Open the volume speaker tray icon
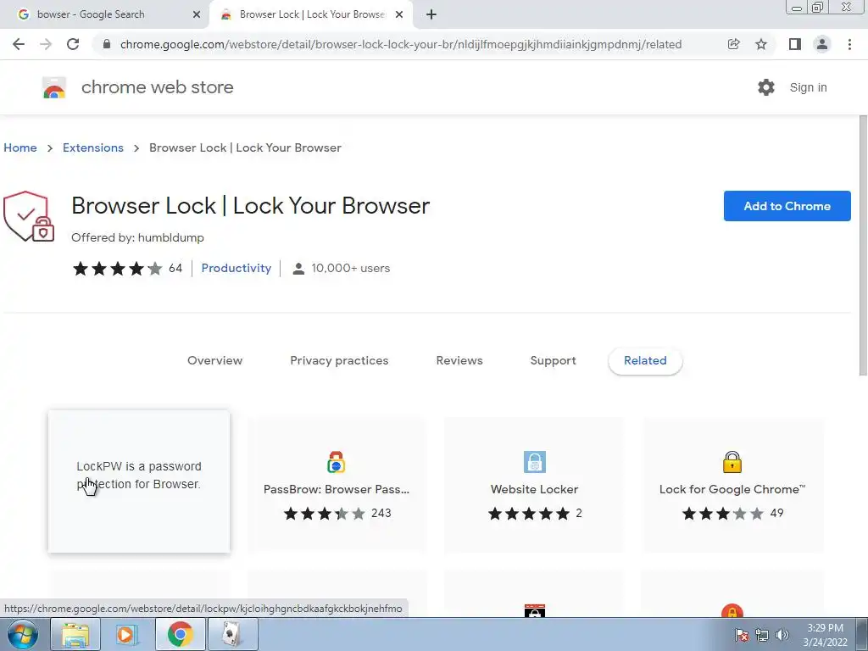Screen dimensions: 868x651 click(x=782, y=635)
